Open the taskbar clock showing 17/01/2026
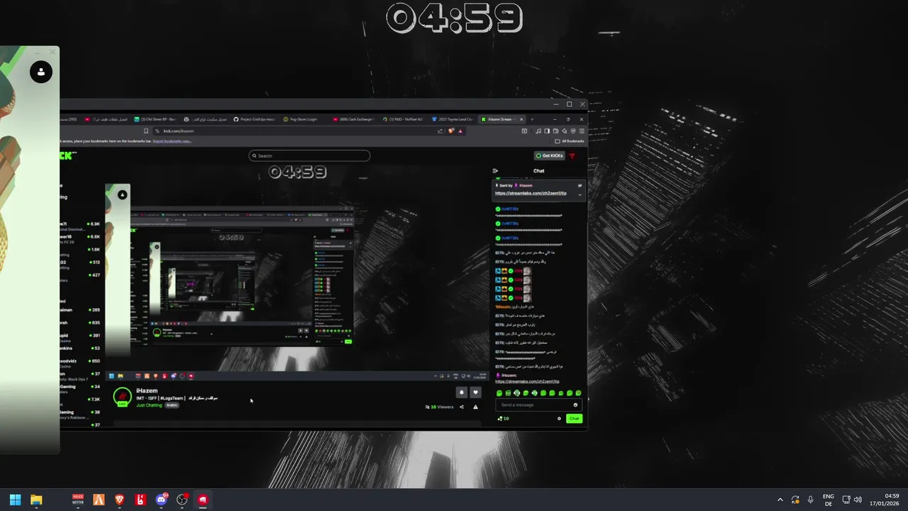Screen dimensions: 908x511 [x=885, y=500]
